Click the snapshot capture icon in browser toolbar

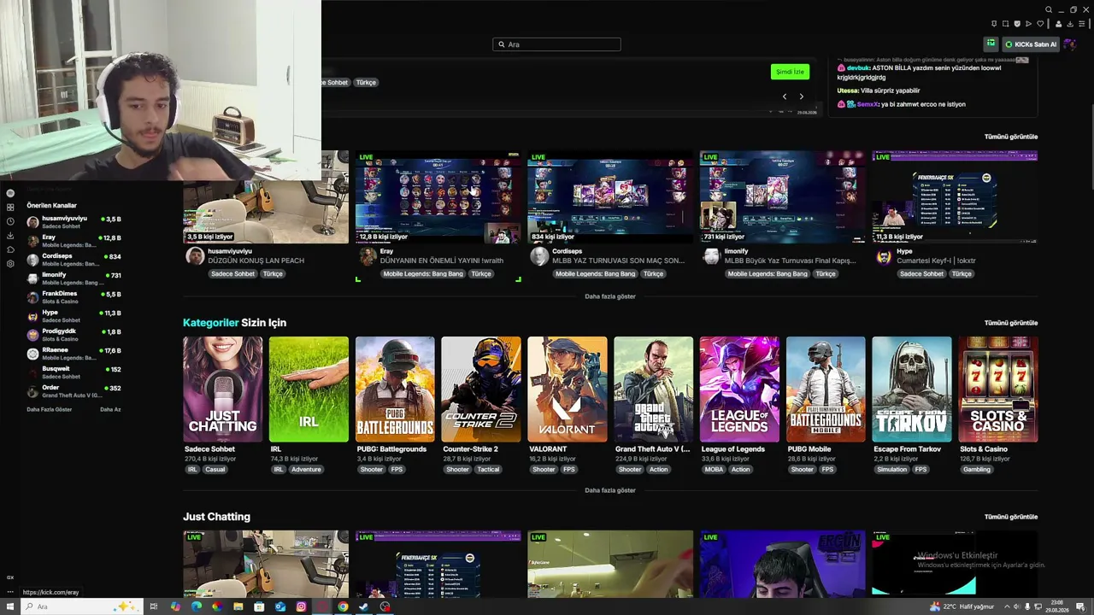click(1005, 24)
